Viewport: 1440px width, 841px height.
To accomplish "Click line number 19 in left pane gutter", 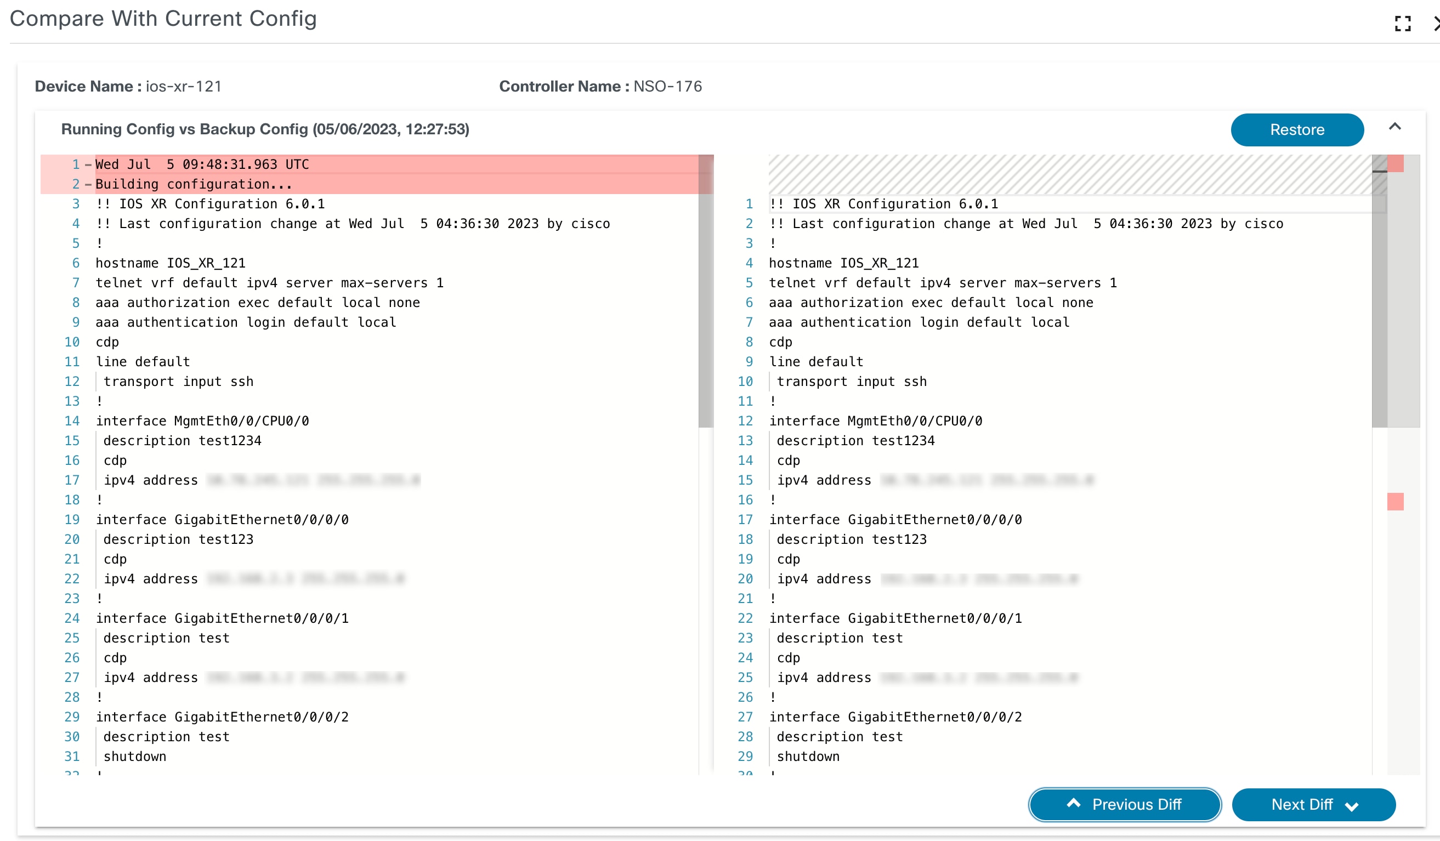I will coord(72,519).
